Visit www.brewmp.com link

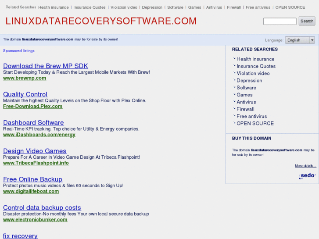click(25, 78)
